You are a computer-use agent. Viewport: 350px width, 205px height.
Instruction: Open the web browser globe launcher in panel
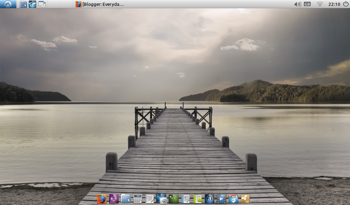32,4
